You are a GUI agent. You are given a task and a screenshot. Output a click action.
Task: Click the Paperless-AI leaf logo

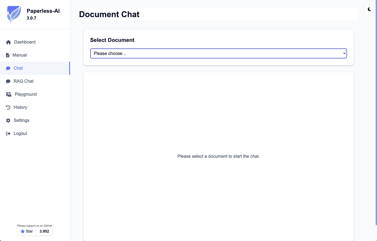(14, 14)
